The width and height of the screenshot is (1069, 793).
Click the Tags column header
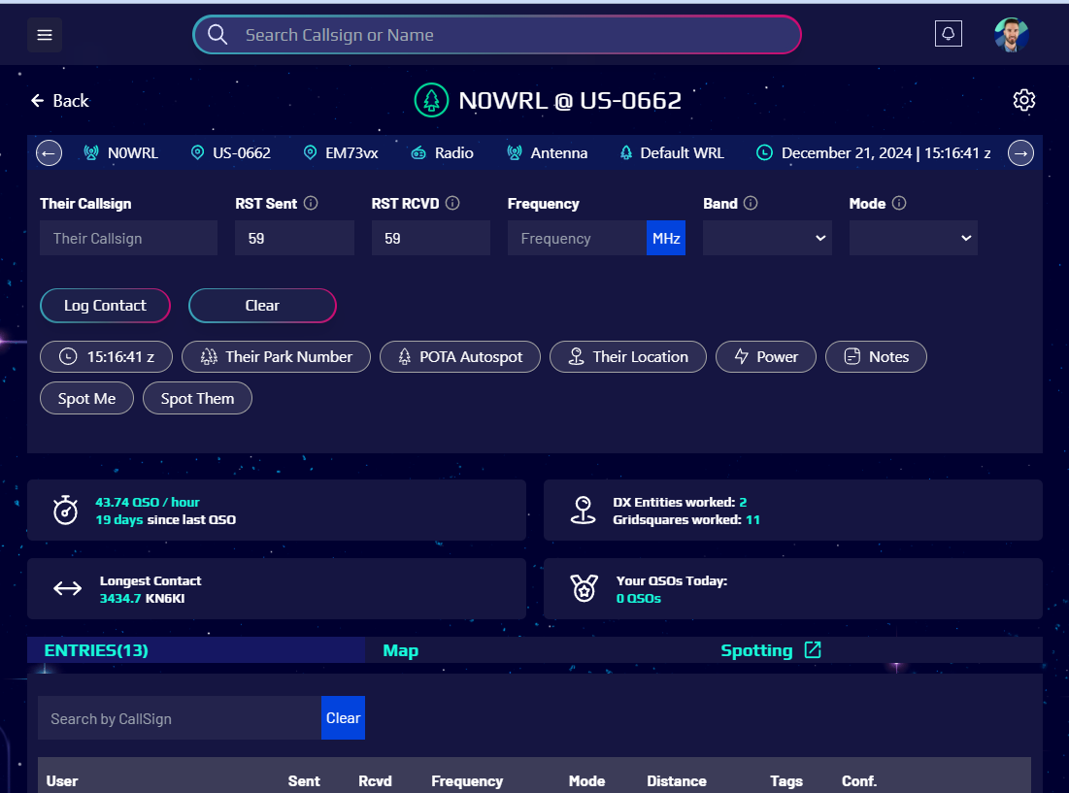[786, 780]
